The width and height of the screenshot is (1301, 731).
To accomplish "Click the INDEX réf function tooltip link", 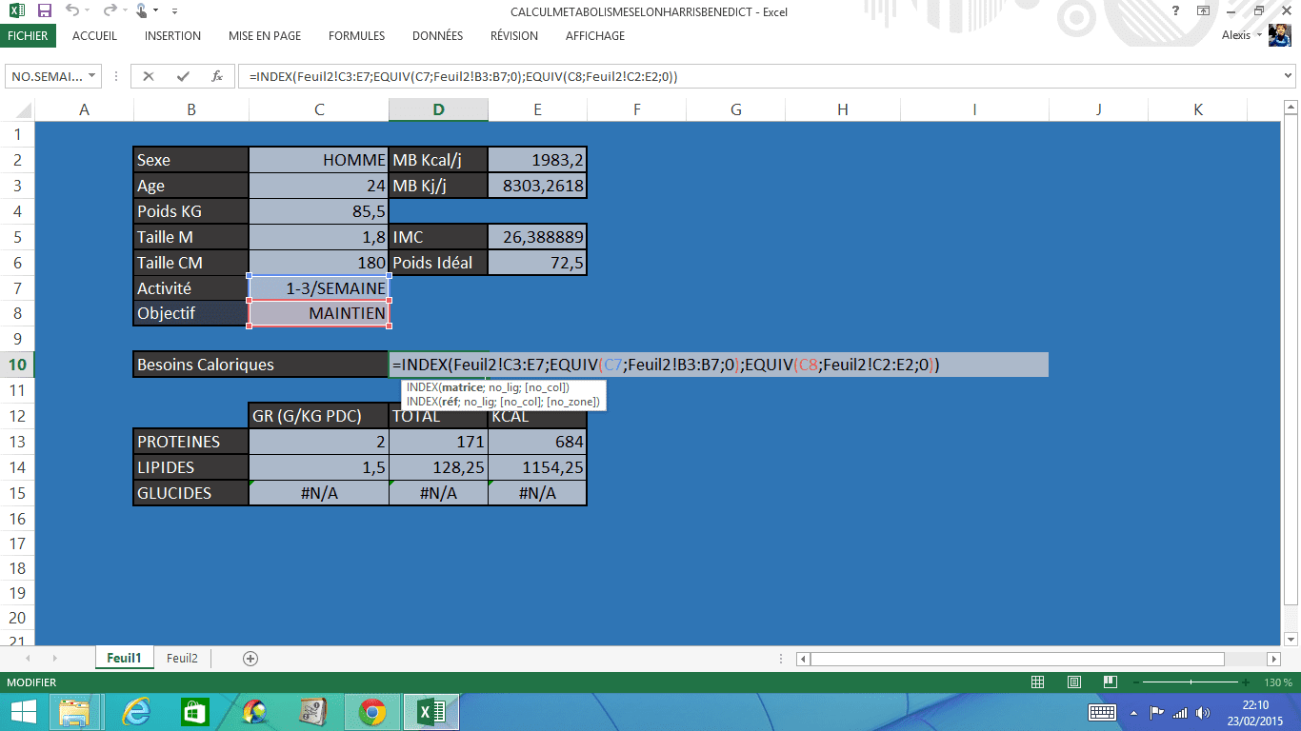I will [503, 402].
